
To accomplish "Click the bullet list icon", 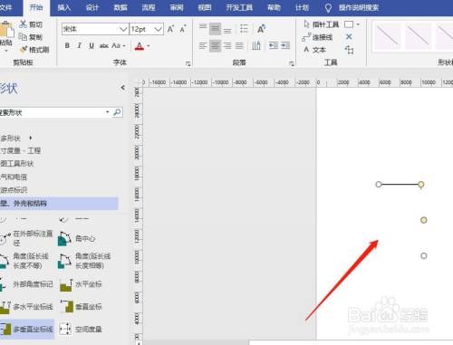I will point(244,29).
